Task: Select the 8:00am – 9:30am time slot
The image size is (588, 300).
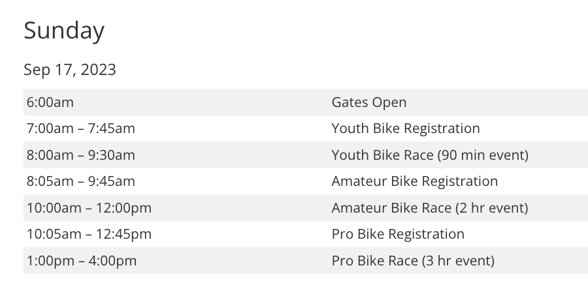Action: click(x=81, y=155)
